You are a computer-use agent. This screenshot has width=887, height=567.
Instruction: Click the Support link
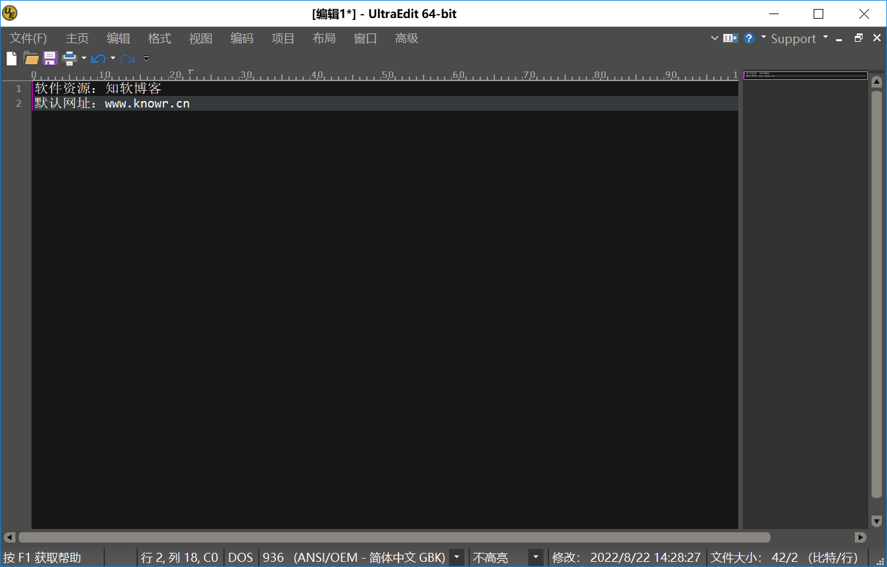793,39
